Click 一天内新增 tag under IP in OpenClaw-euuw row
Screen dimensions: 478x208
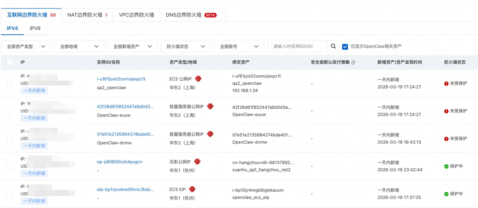click(x=34, y=118)
